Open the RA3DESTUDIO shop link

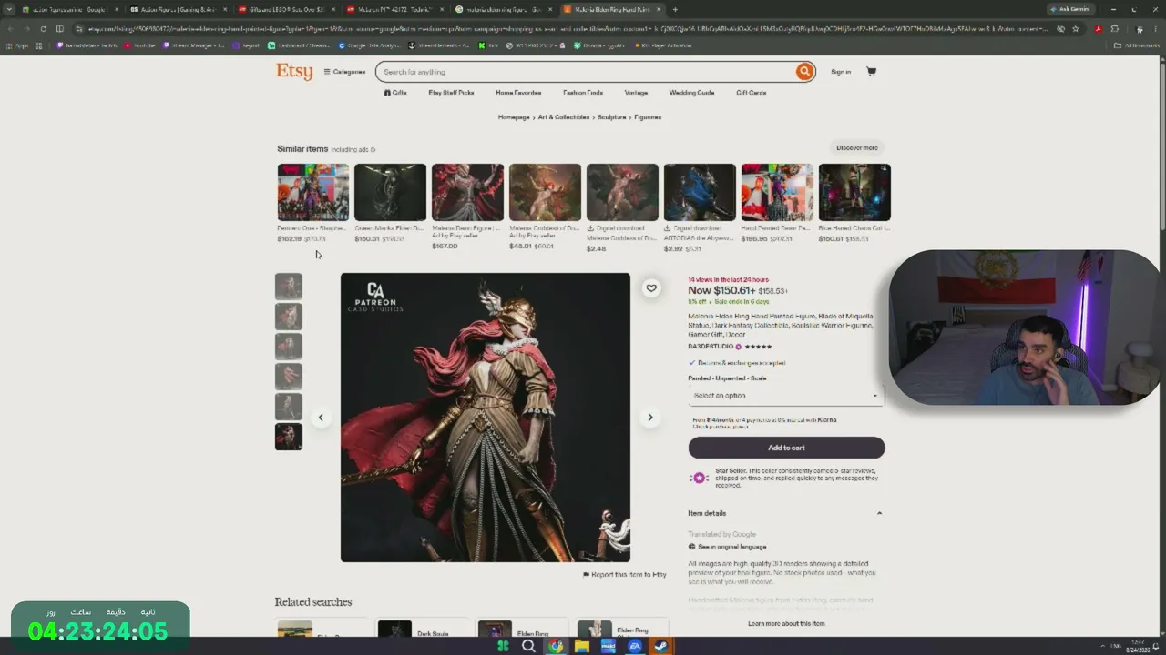[711, 347]
